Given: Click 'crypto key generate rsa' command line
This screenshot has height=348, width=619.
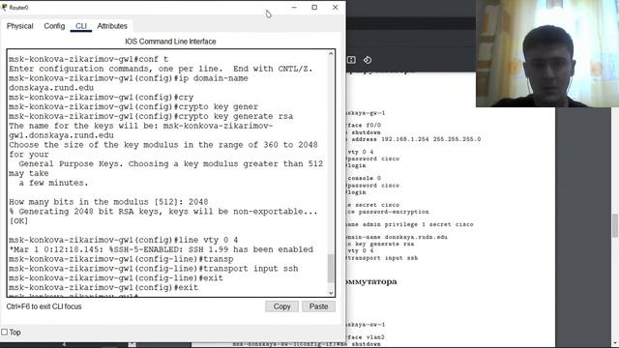Looking at the screenshot, I should point(151,116).
